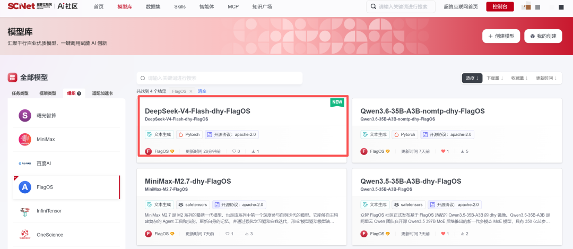The image size is (573, 249).
Task: Open the DeepSeek-V4-Flash-dhy-FlagOS model title
Action: tap(198, 111)
